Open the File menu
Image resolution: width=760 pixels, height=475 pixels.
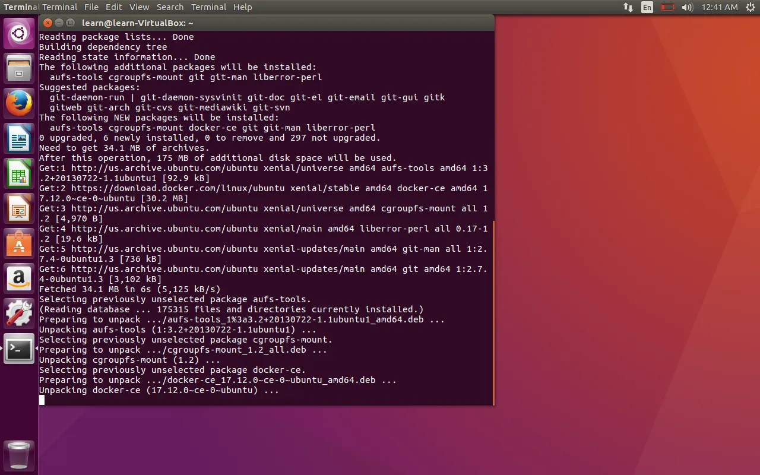91,7
